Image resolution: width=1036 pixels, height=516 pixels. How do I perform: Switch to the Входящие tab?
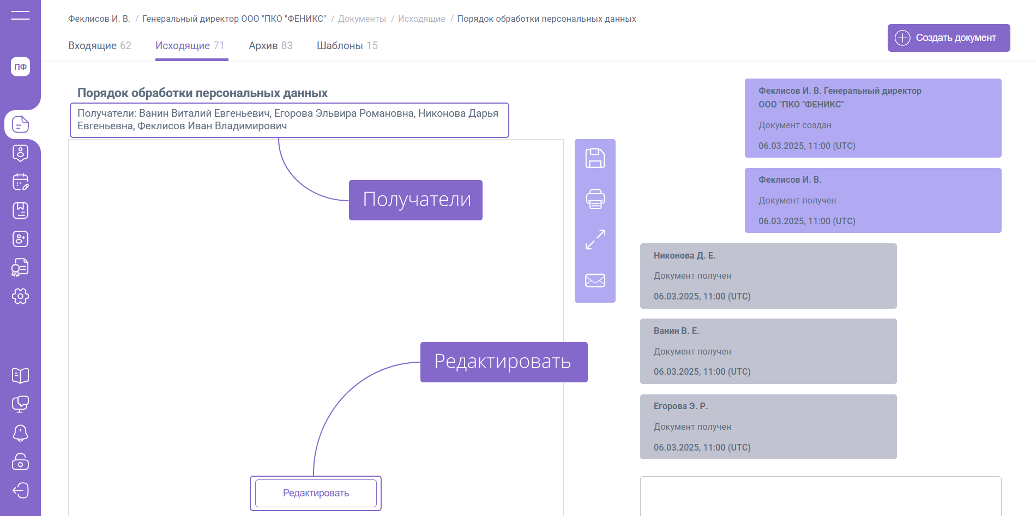click(x=99, y=46)
